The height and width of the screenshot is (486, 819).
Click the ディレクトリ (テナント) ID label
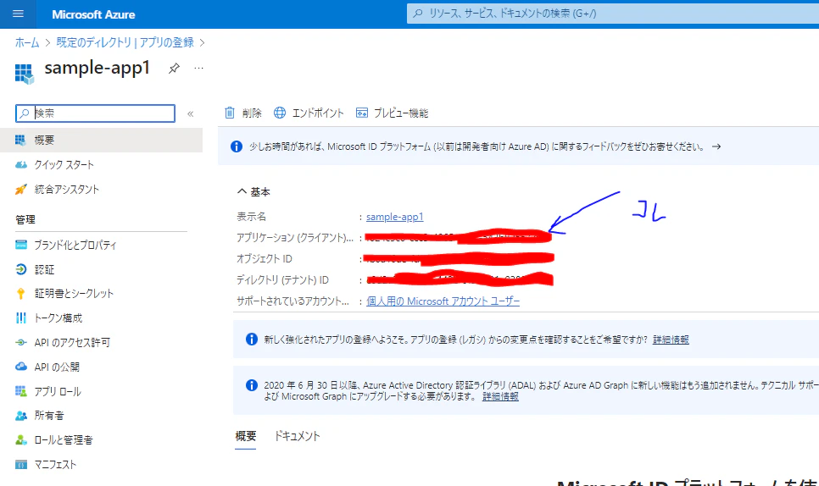click(282, 280)
